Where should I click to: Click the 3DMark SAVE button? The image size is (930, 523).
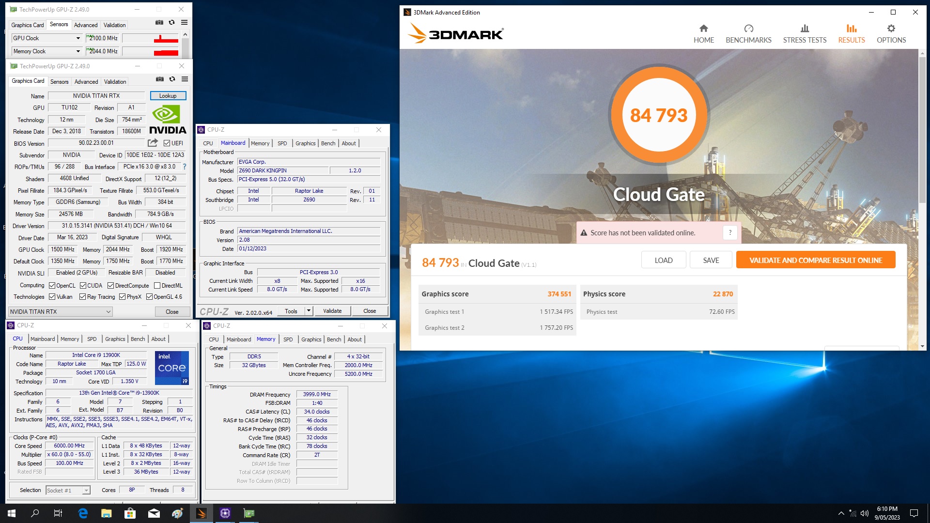711,260
